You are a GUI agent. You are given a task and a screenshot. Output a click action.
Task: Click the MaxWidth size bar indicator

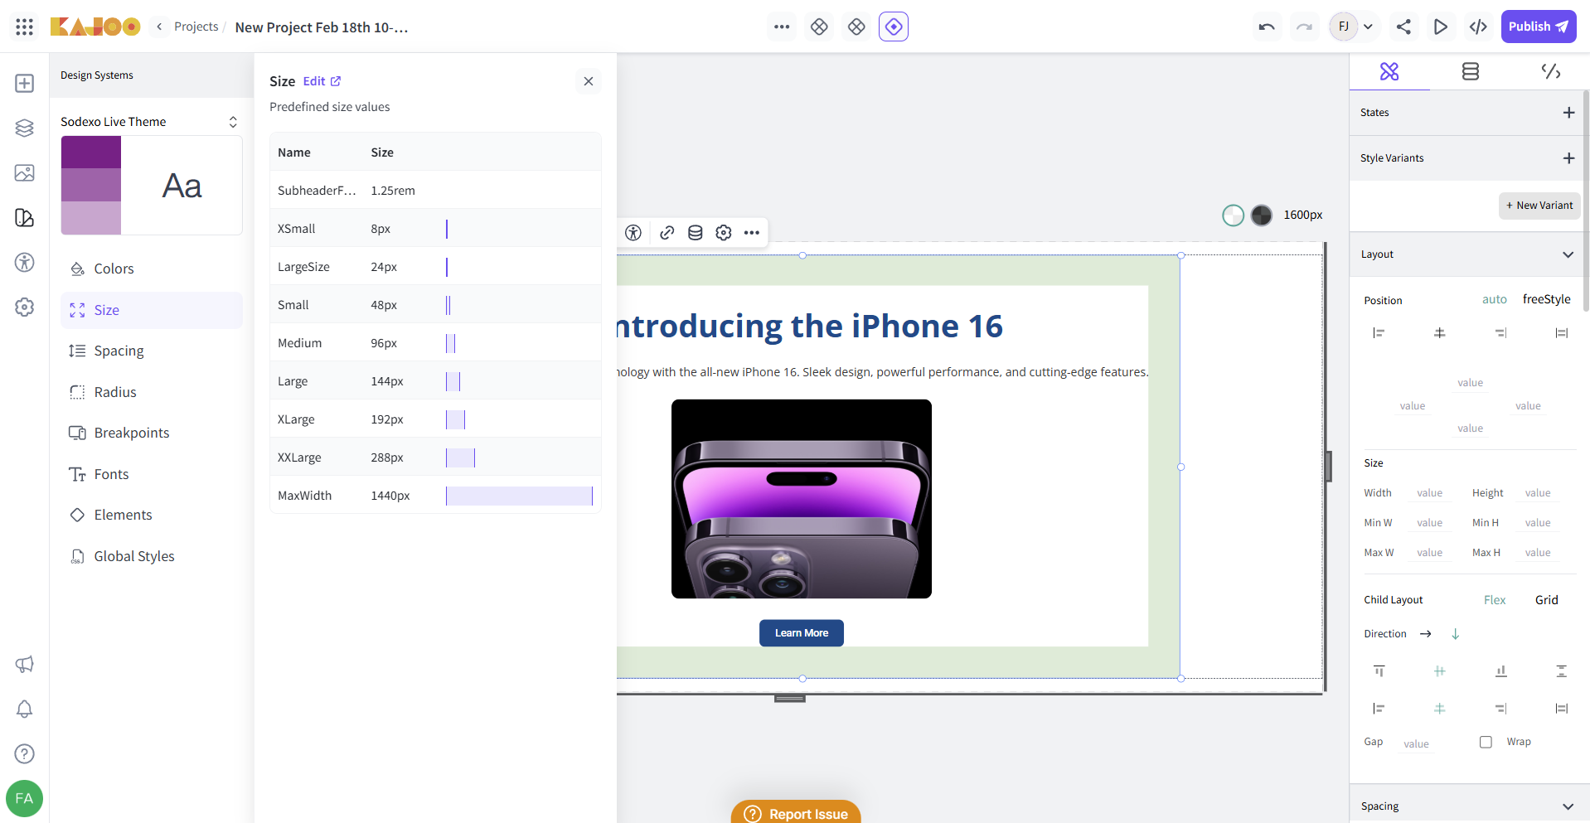point(519,496)
